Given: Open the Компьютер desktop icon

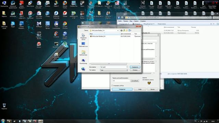Looking at the screenshot, I should (x=4, y=4).
